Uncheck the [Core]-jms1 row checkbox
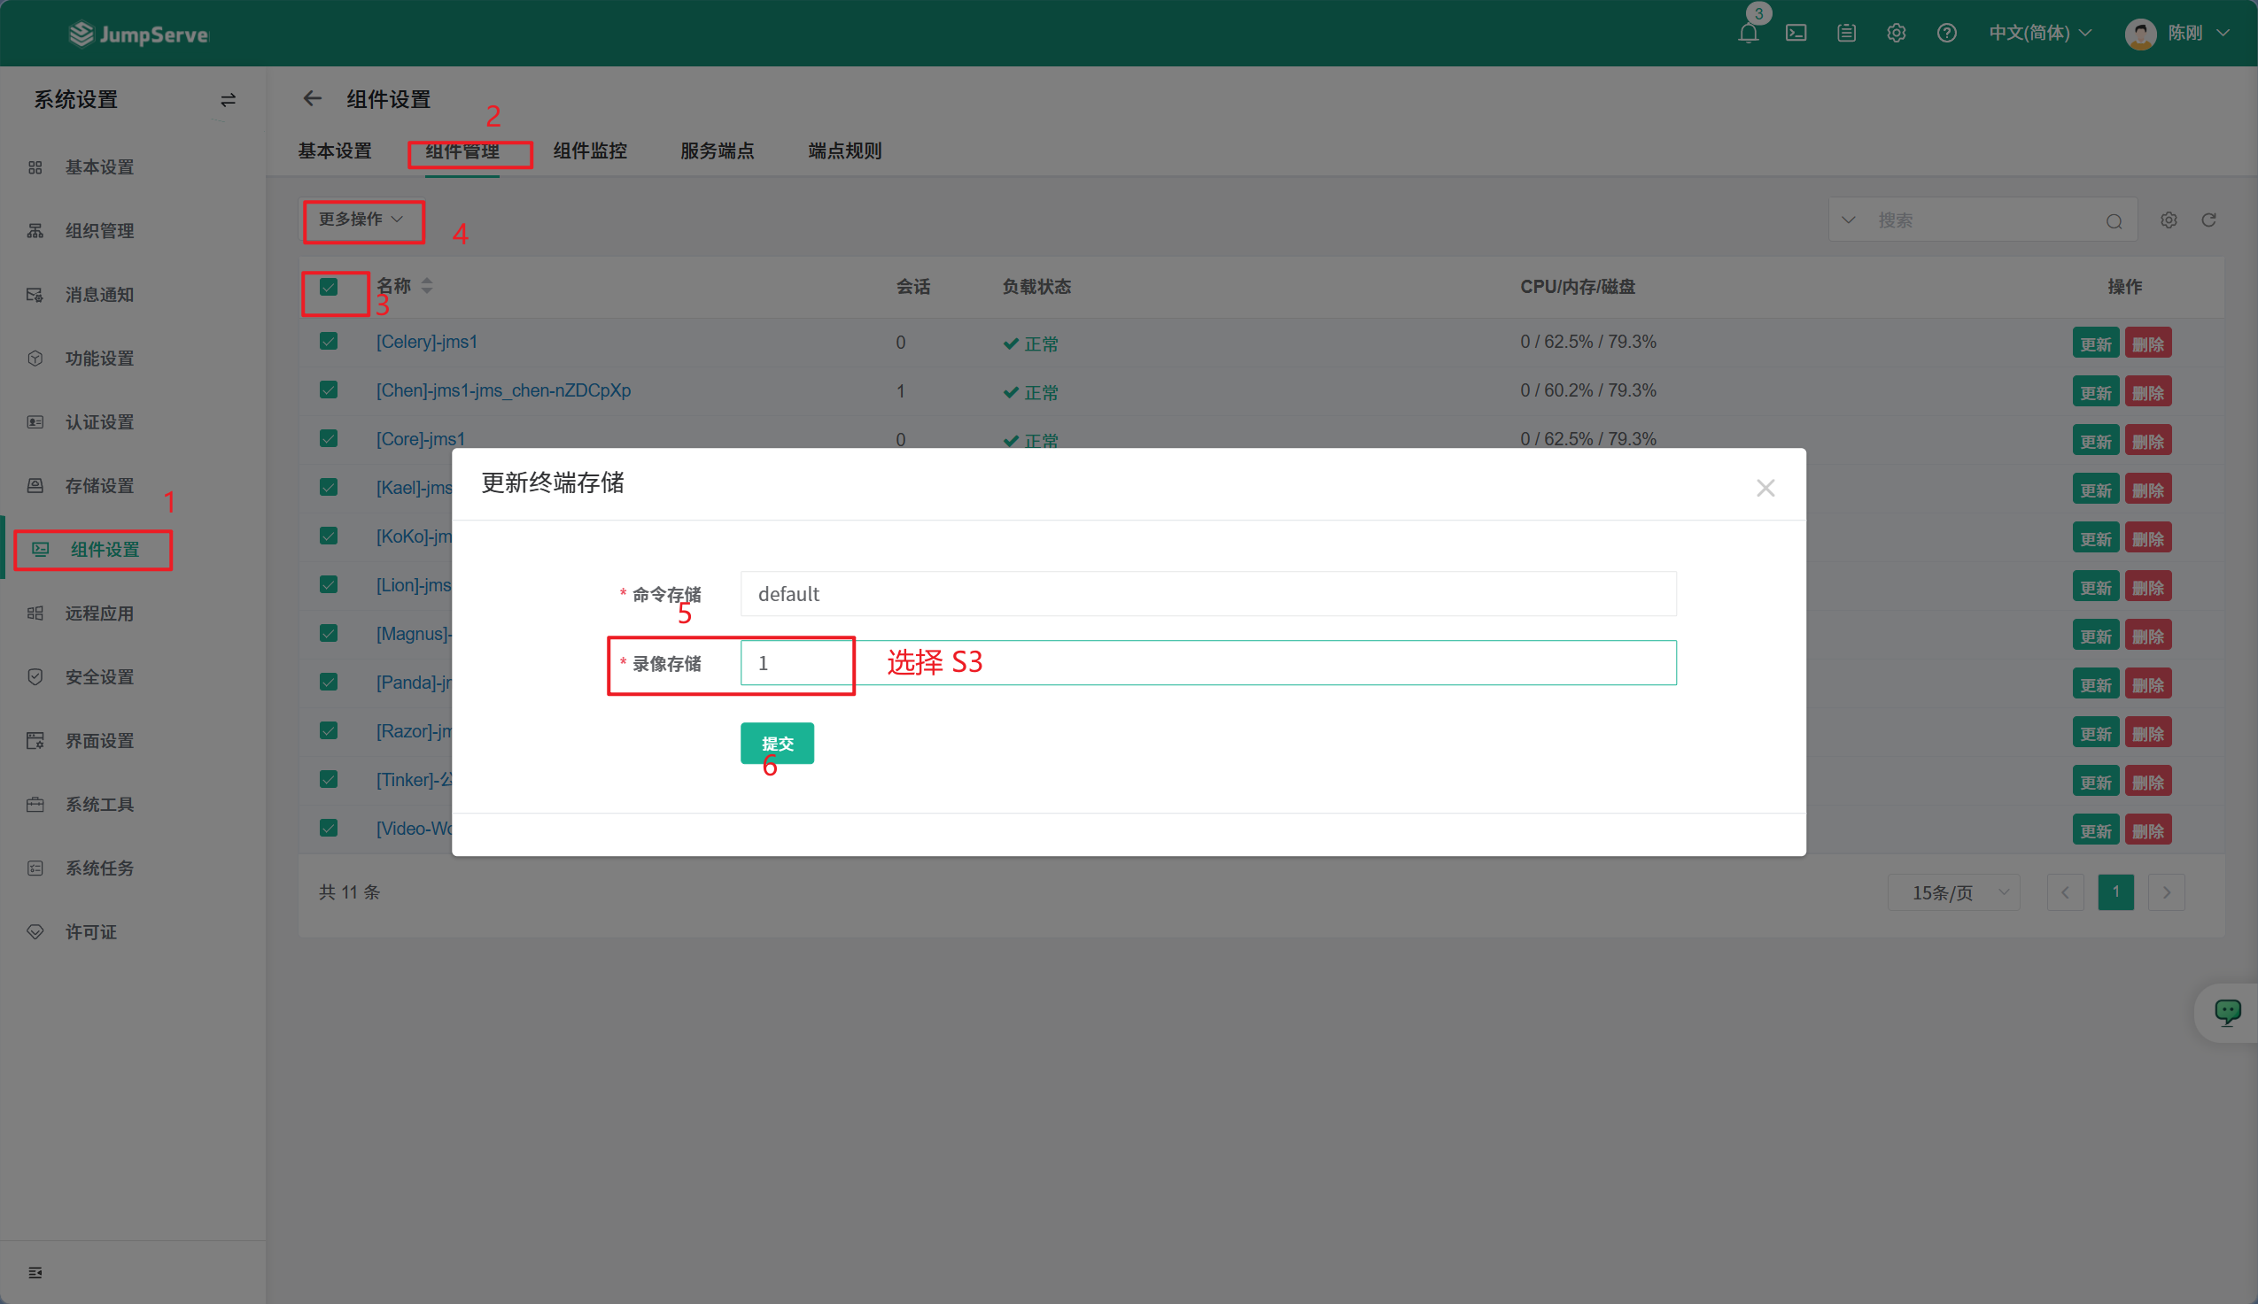 (x=329, y=439)
